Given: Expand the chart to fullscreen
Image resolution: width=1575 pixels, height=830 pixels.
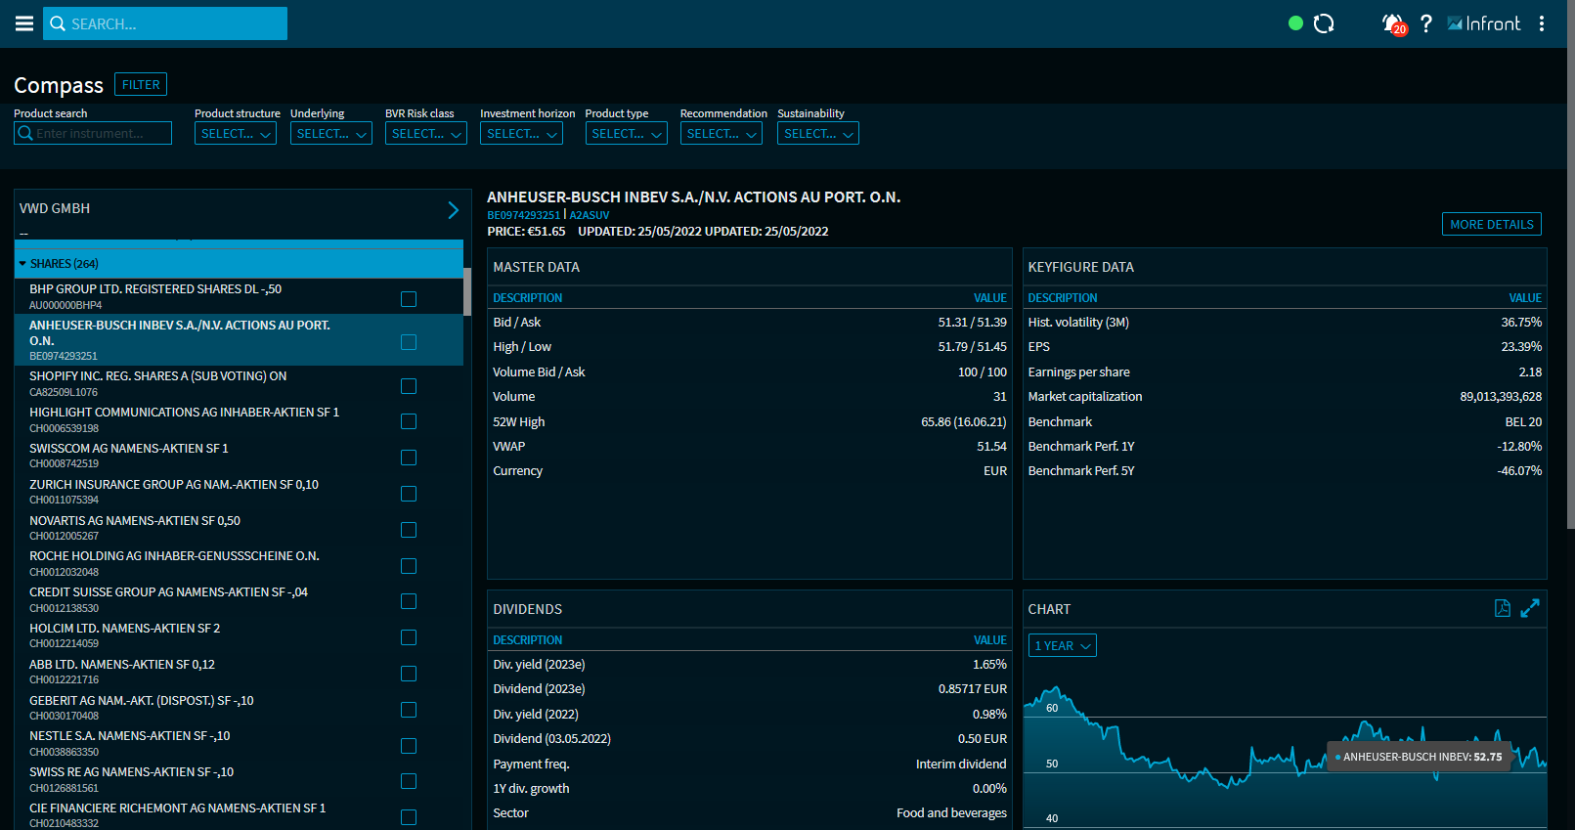Looking at the screenshot, I should click(1530, 608).
